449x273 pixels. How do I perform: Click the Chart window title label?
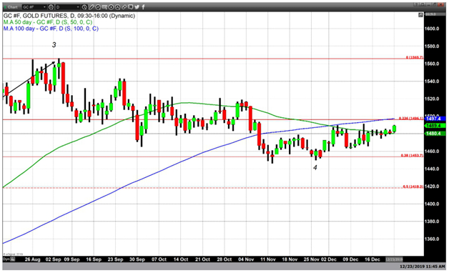[13, 7]
